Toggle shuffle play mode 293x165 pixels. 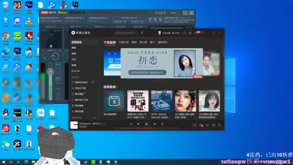coord(131,124)
